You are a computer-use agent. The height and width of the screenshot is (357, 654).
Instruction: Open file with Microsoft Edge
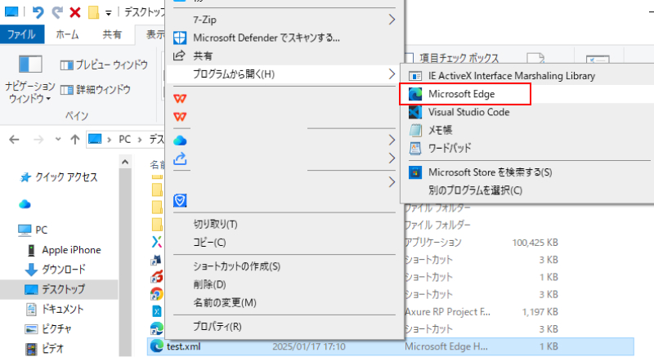pyautogui.click(x=526, y=94)
